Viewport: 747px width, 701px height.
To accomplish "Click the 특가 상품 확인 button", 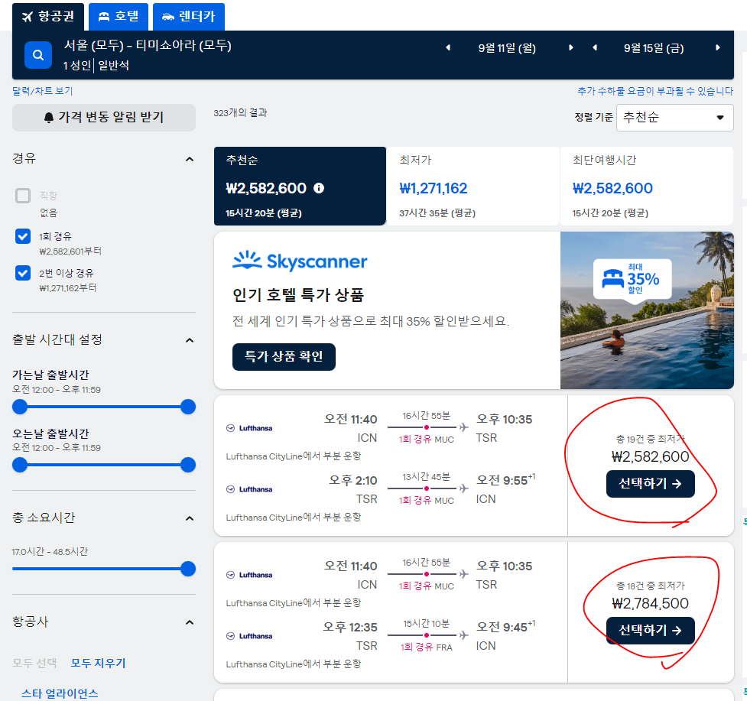I will coord(284,357).
